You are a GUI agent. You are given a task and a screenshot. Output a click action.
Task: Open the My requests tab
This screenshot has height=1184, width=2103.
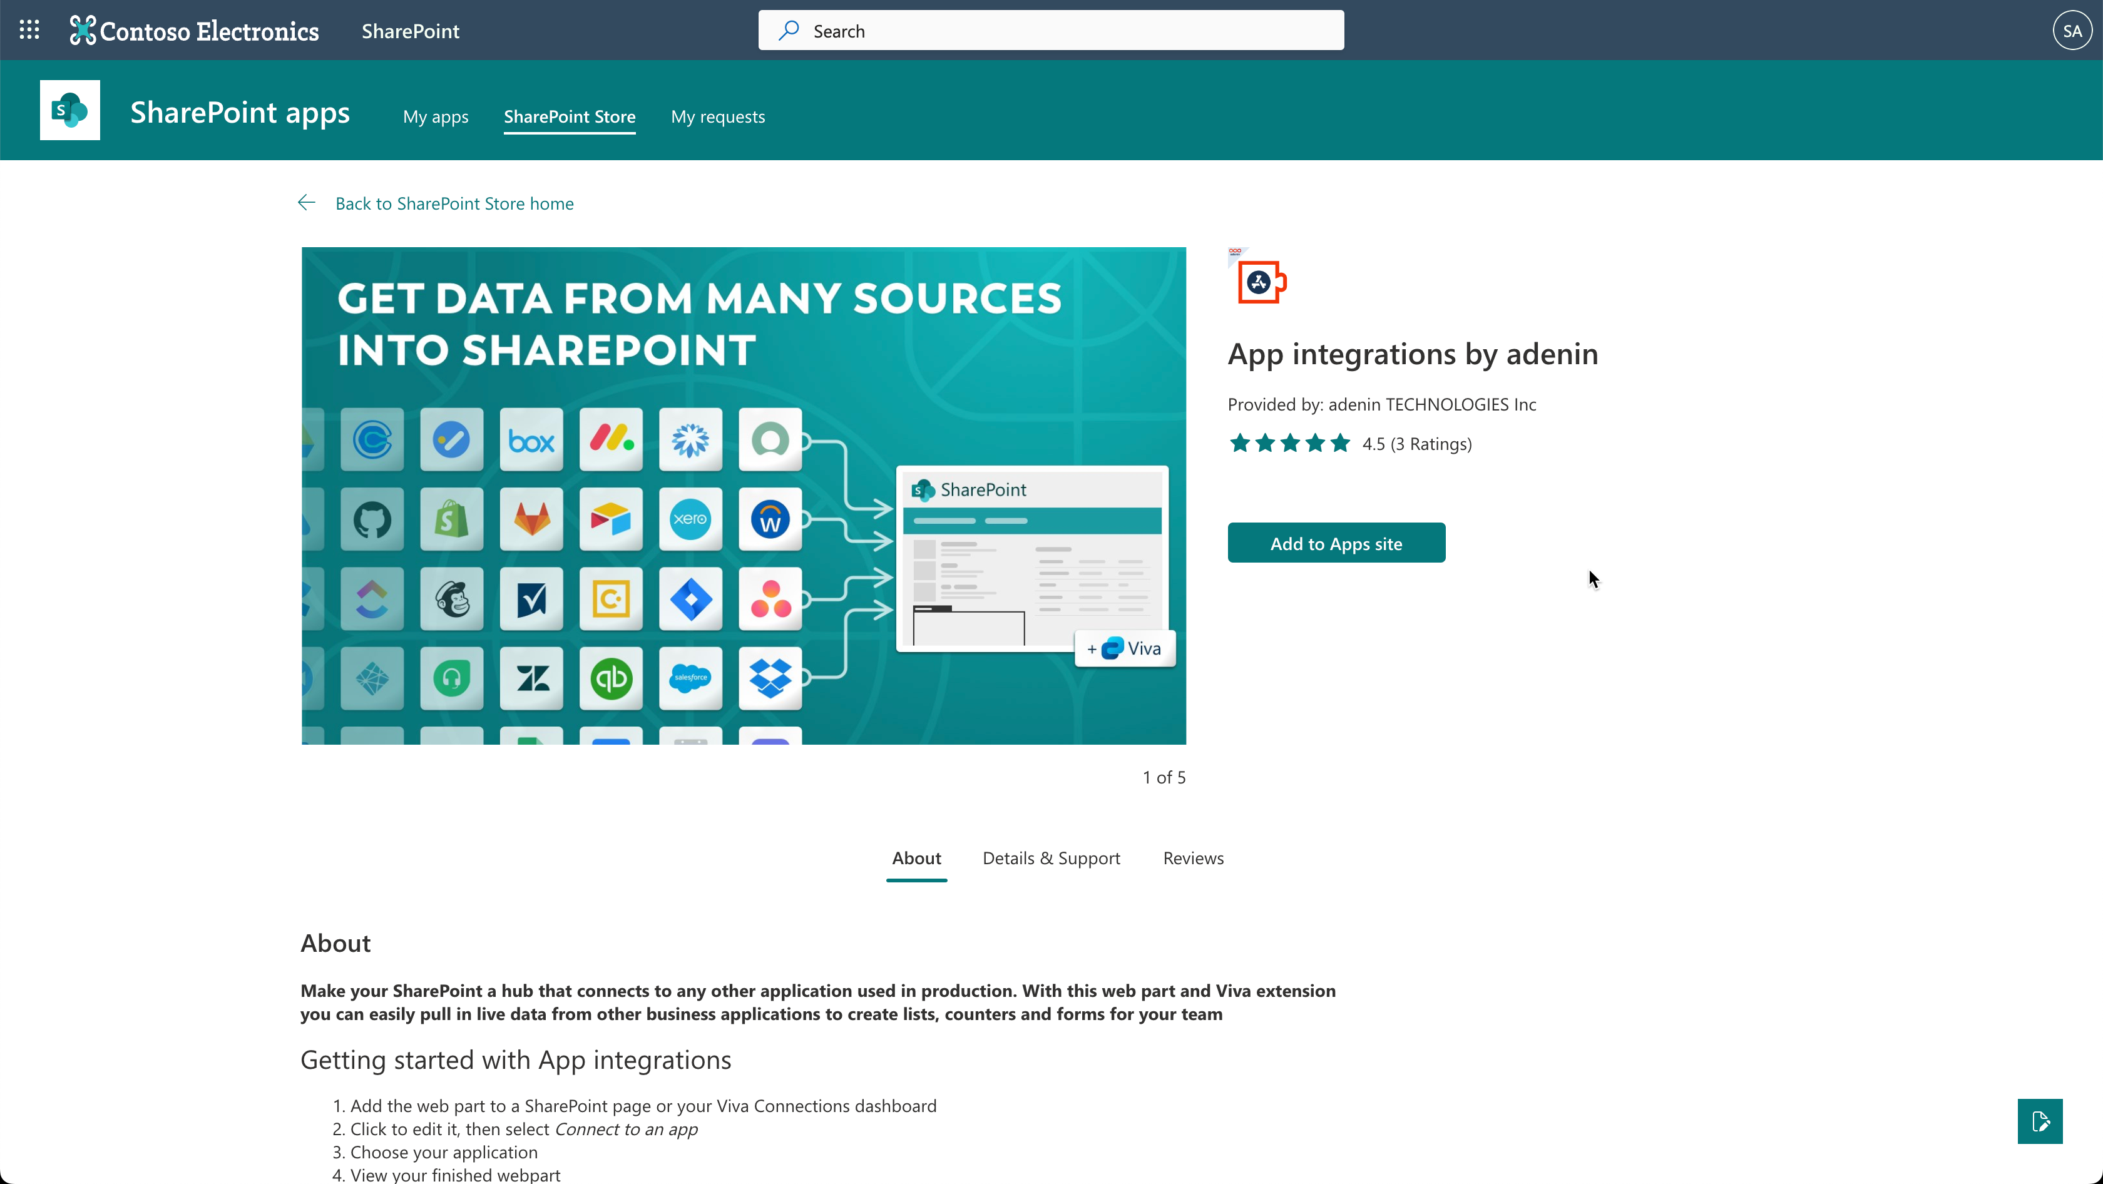[719, 116]
